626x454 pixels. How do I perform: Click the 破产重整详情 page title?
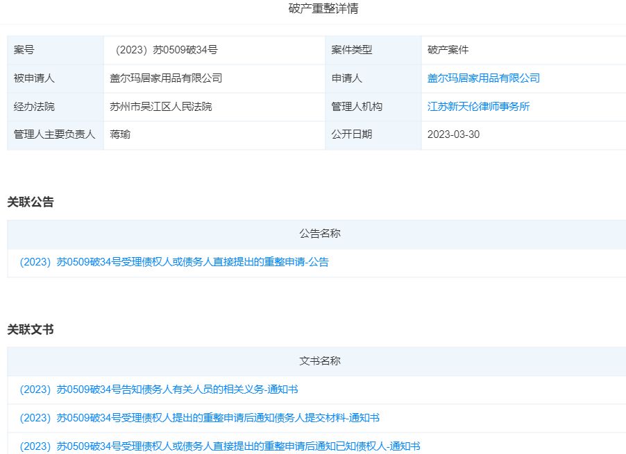pos(314,9)
